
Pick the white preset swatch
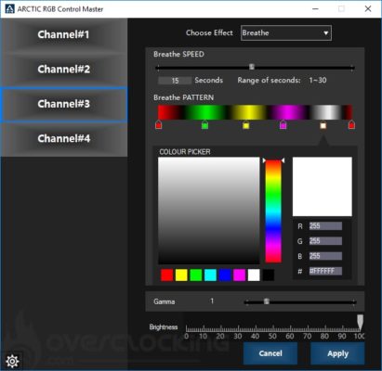coord(254,275)
